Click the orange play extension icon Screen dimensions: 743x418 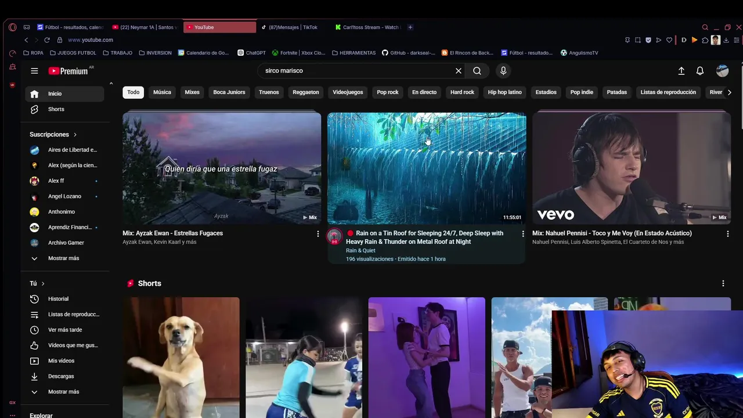694,40
